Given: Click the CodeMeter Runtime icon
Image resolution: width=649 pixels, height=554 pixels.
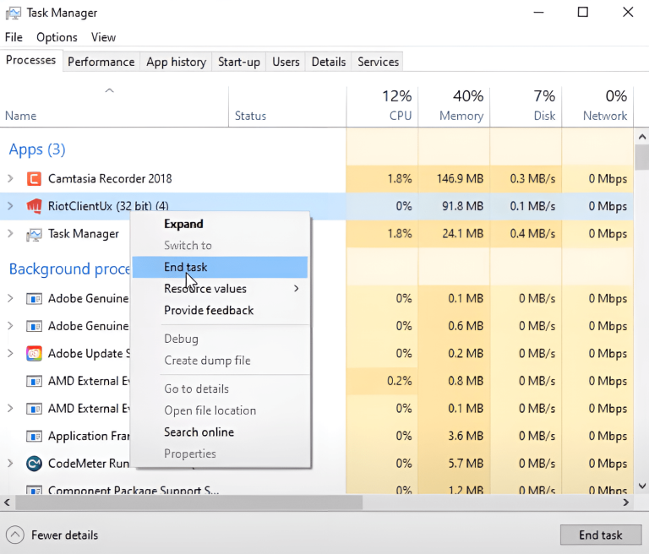Looking at the screenshot, I should 34,464.
